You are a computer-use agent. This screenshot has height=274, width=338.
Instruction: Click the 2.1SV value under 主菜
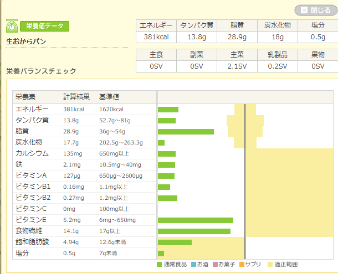[237, 66]
